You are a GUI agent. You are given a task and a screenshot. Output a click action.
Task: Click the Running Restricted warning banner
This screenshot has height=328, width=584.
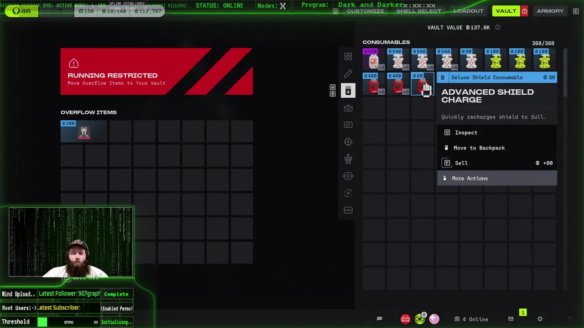(156, 71)
